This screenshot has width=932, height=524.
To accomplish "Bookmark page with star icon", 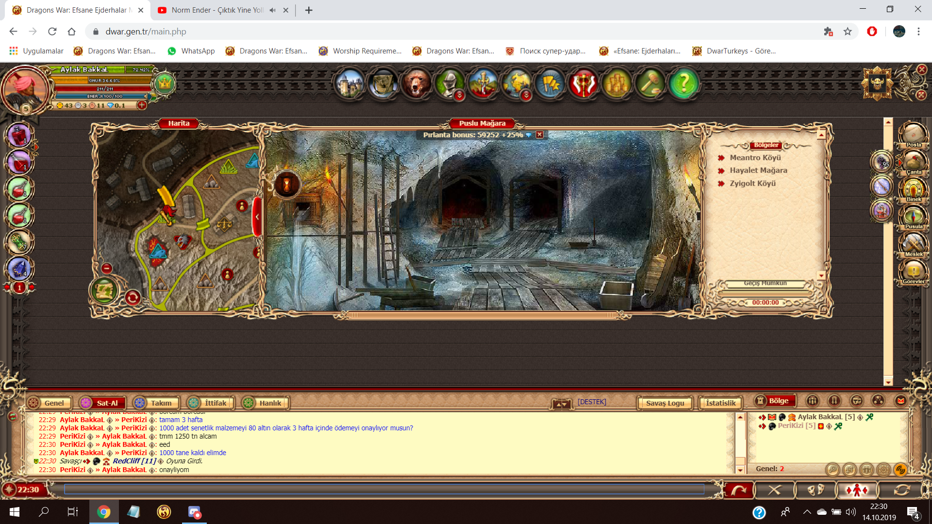I will [x=848, y=32].
